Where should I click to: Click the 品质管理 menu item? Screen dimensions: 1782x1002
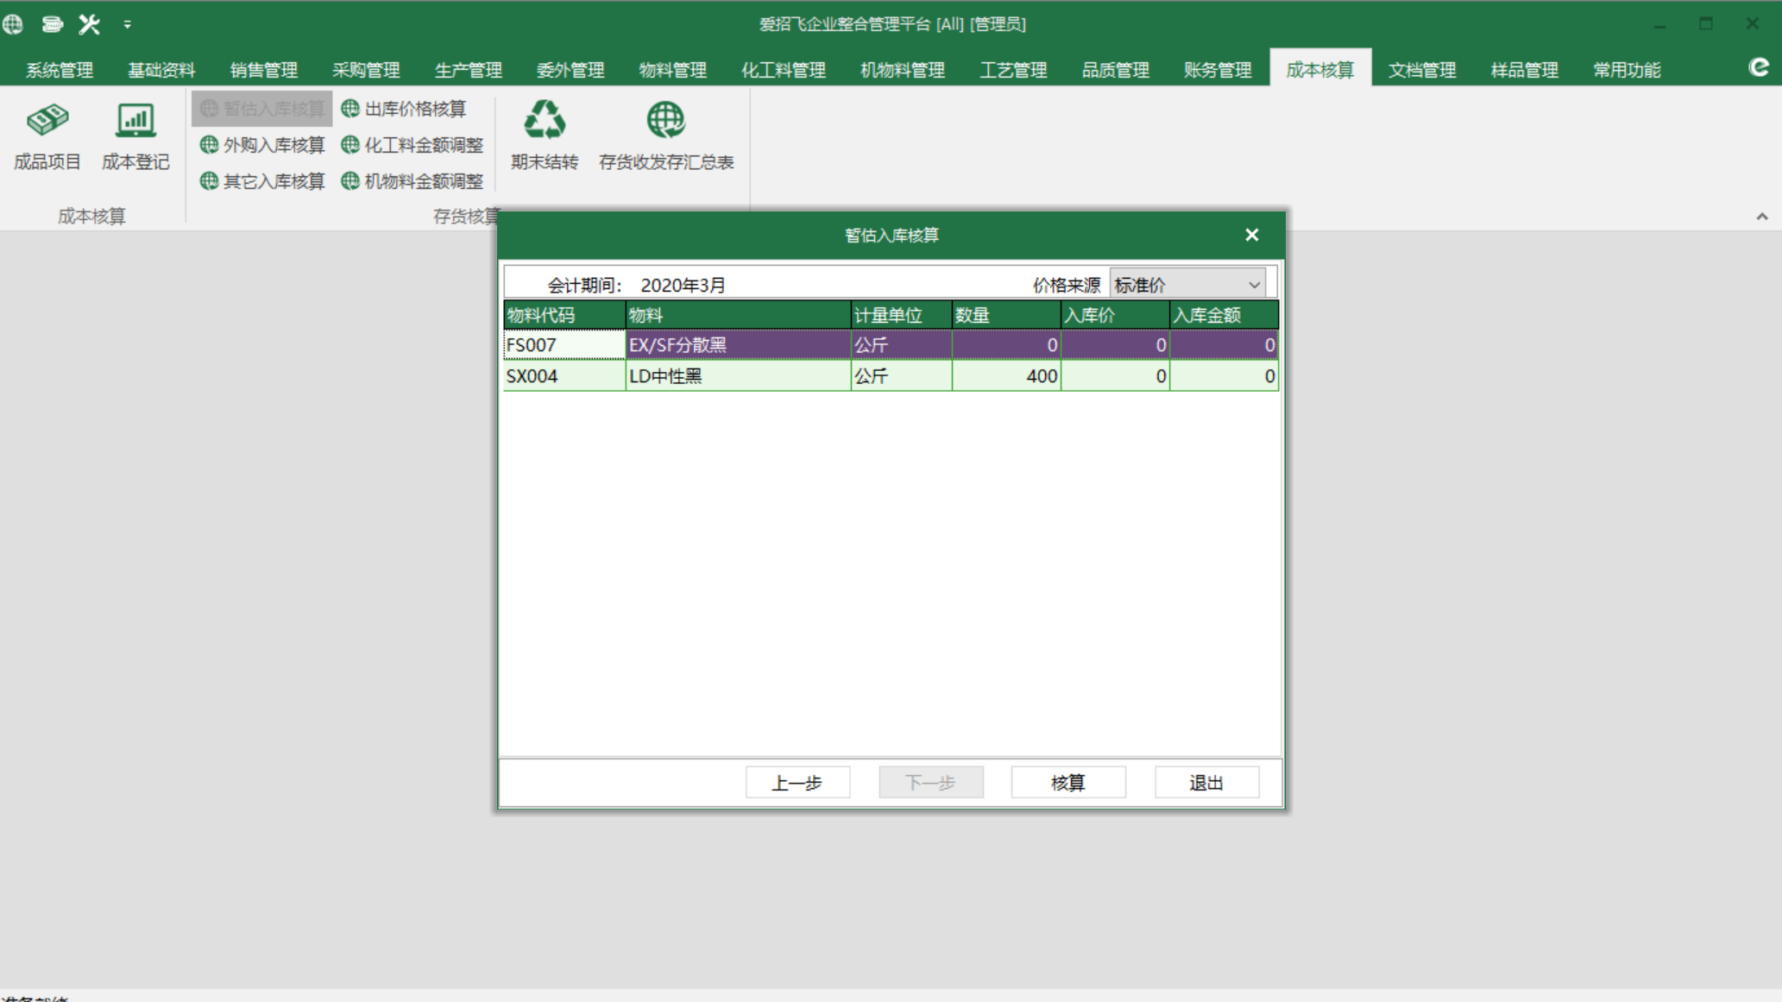(1112, 70)
